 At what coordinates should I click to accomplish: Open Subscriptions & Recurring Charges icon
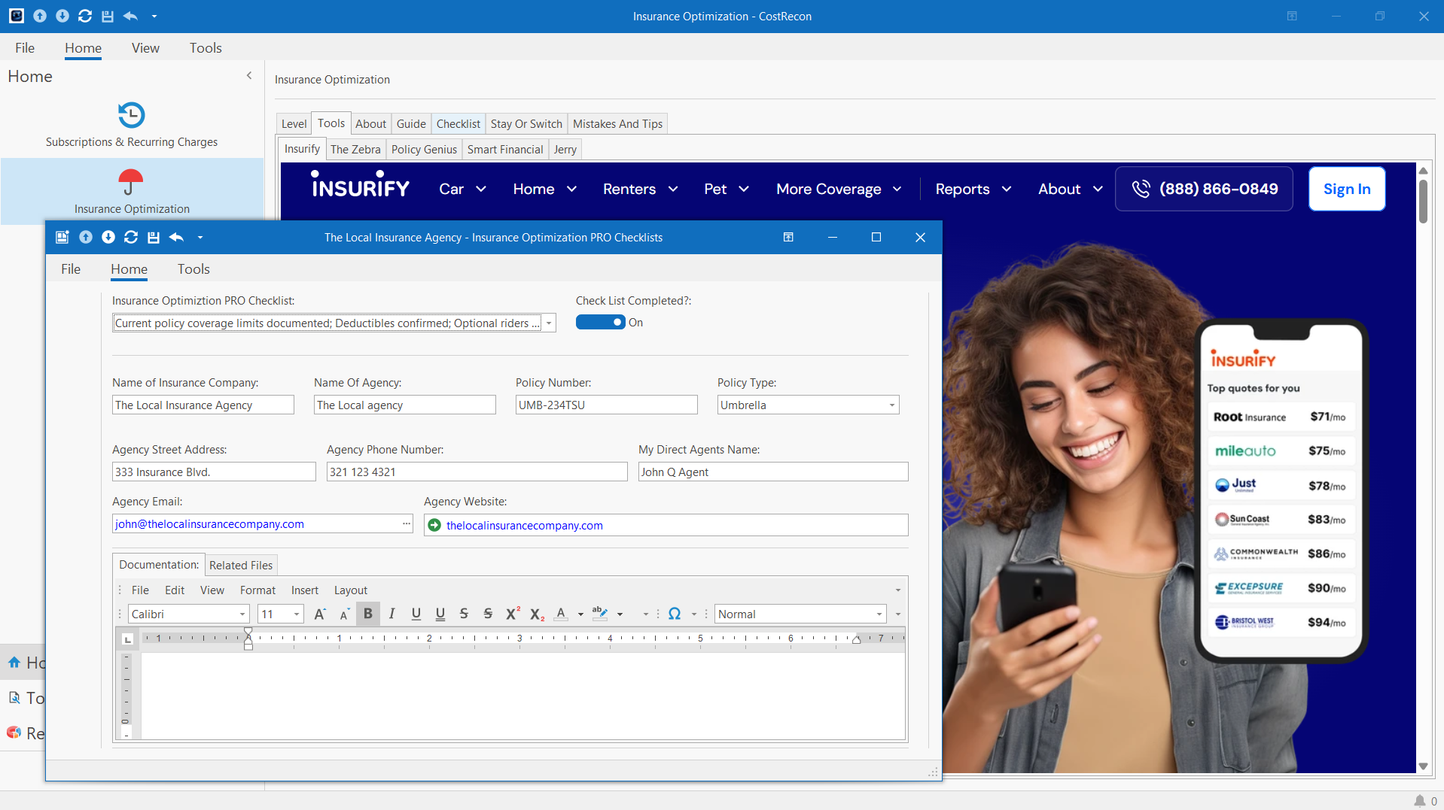pyautogui.click(x=131, y=115)
